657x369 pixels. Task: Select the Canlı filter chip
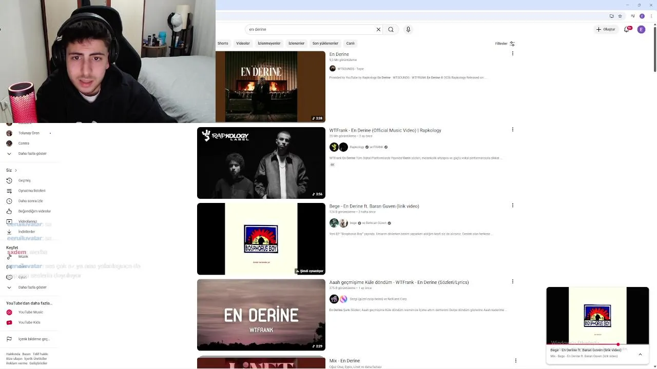click(350, 44)
